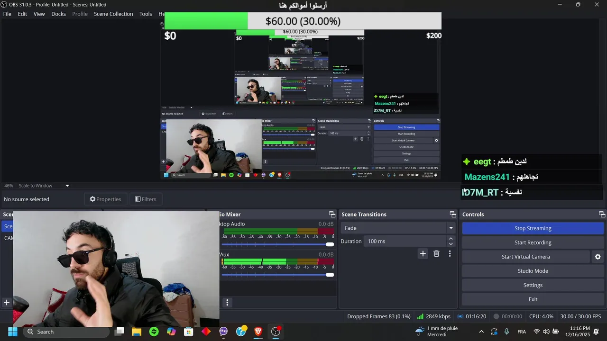Open transition properties three-dot menu
The image size is (607, 341).
(450, 254)
